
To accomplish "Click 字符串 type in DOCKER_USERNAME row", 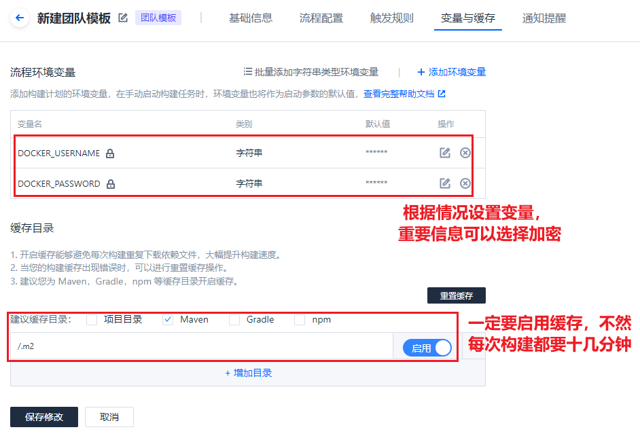I will point(249,153).
